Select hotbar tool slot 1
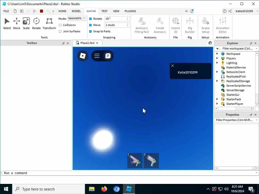Image resolution: width=259 pixels, height=194 pixels. tap(135, 161)
